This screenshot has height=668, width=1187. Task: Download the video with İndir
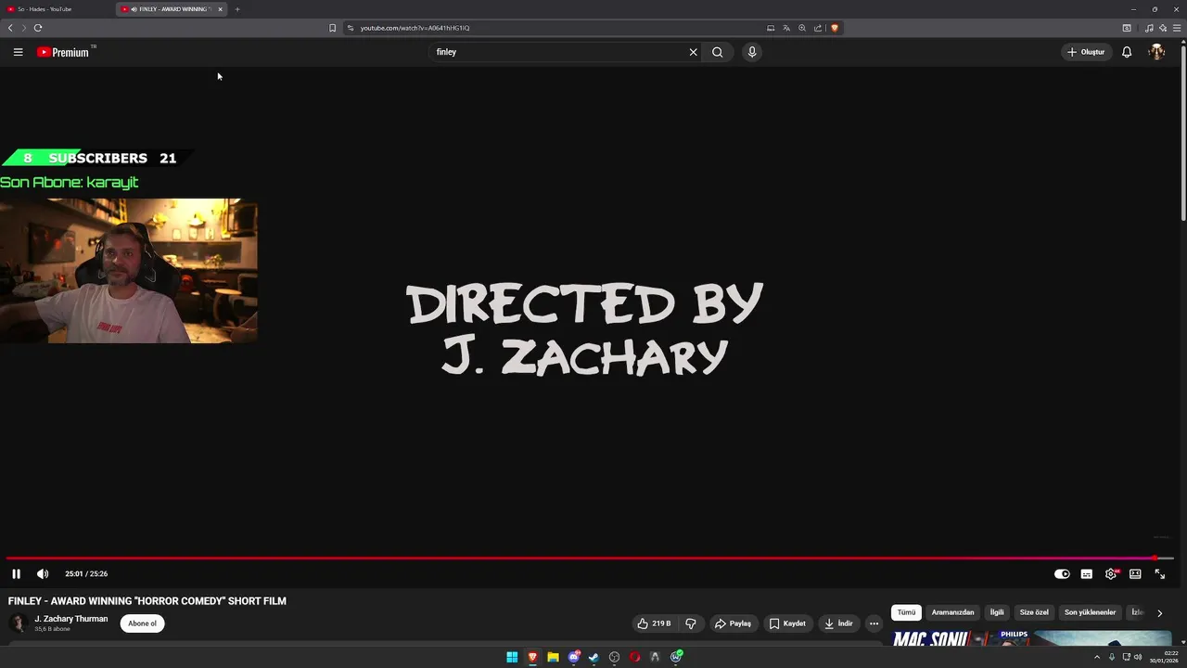coord(838,623)
